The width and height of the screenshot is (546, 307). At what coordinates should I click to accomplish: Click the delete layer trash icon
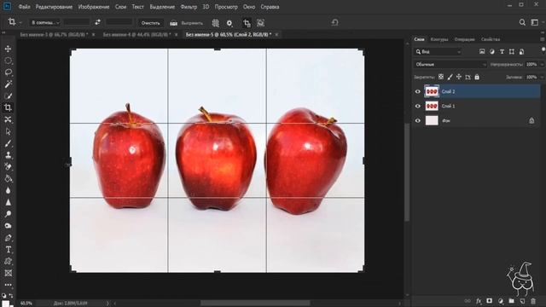(533, 301)
